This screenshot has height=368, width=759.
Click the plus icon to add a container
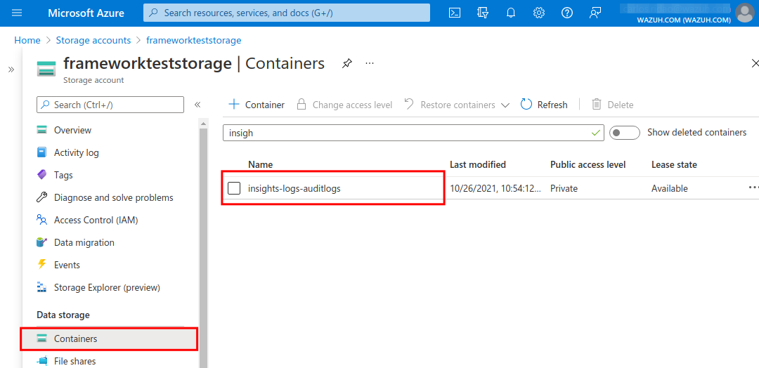tap(234, 105)
